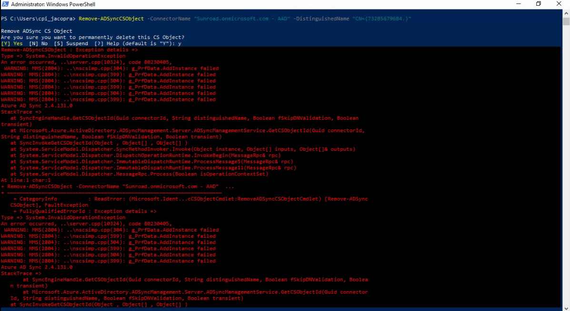Click the window Restore Down button

(x=538, y=4)
